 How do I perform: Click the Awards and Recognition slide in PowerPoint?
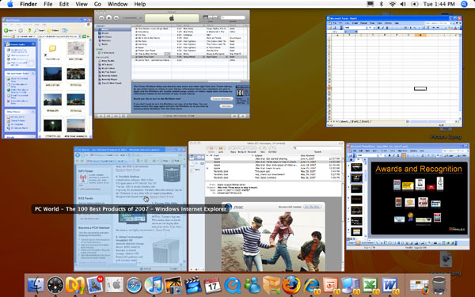[x=419, y=199]
